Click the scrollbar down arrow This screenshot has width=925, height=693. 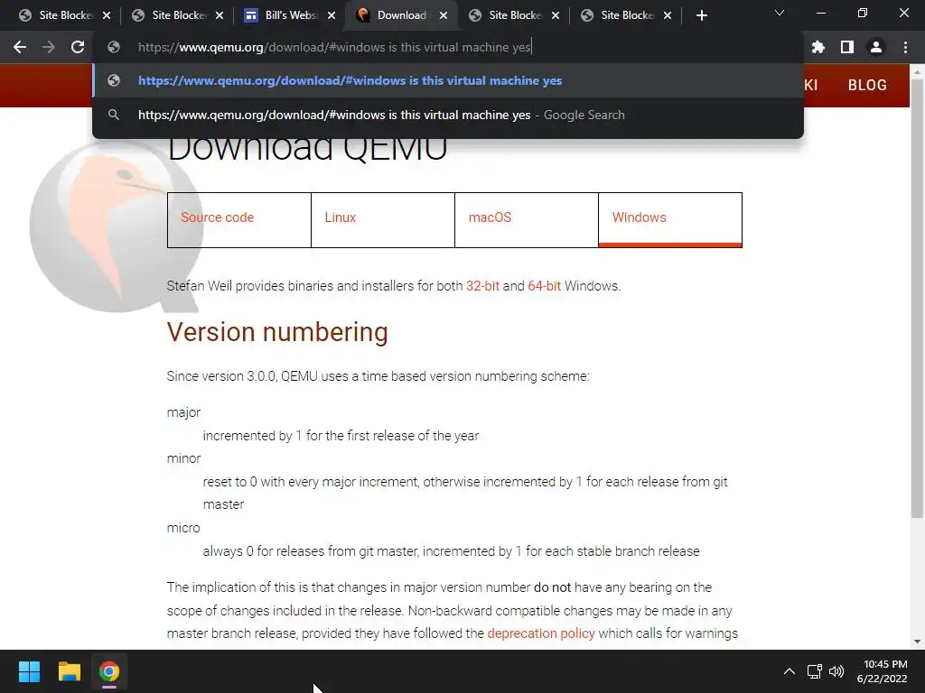pyautogui.click(x=917, y=642)
